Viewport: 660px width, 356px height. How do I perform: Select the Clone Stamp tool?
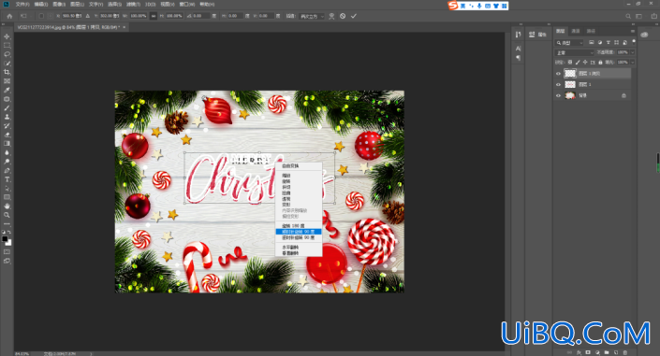(7, 117)
